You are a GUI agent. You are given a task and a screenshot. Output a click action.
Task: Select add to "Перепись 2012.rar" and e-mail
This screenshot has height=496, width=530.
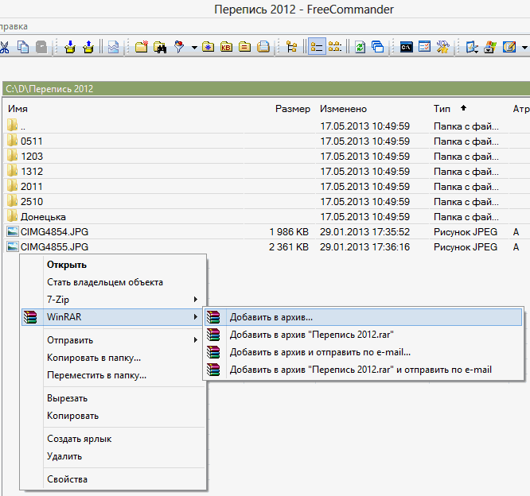364,370
